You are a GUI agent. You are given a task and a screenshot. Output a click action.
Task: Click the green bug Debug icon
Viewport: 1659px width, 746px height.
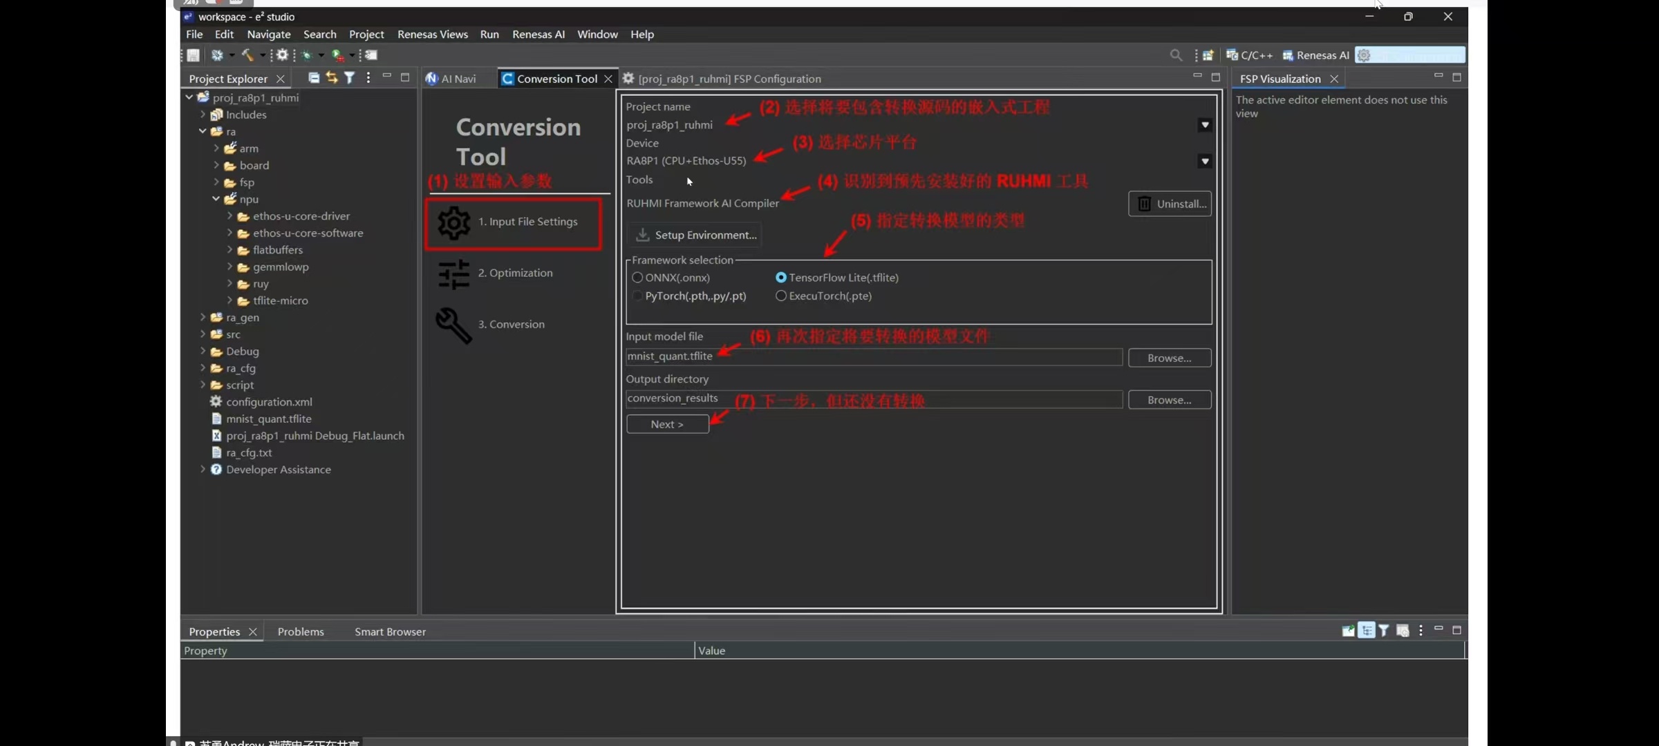pos(307,55)
